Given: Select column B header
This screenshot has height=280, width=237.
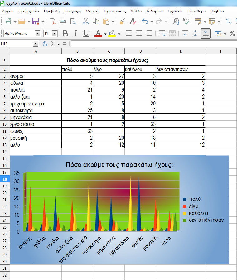Looking at the screenshot, I should coord(77,51).
